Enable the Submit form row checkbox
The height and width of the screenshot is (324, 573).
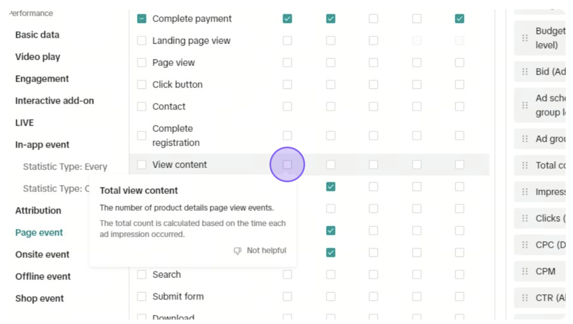pos(142,297)
